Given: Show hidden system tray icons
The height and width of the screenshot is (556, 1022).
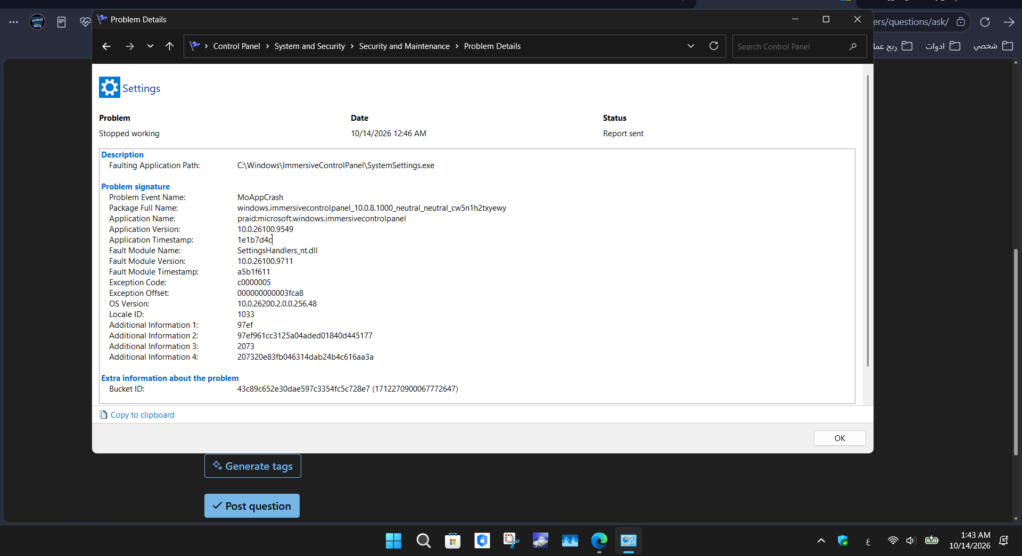Looking at the screenshot, I should pos(821,541).
